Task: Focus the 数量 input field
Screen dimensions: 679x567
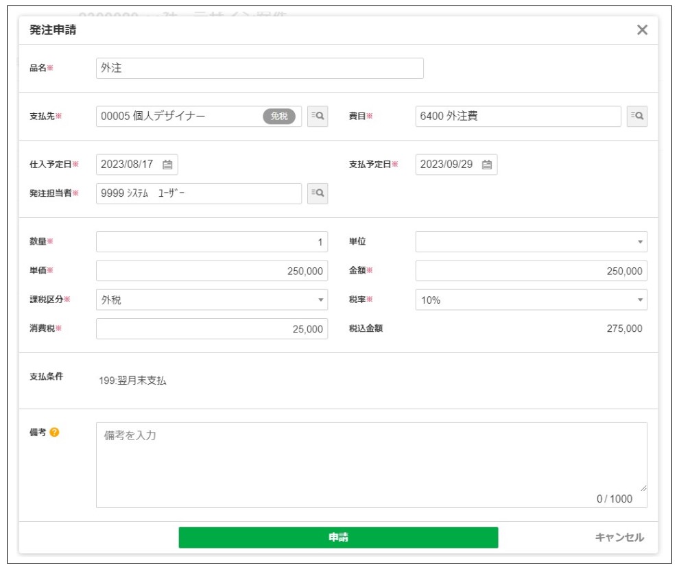Action: 211,241
